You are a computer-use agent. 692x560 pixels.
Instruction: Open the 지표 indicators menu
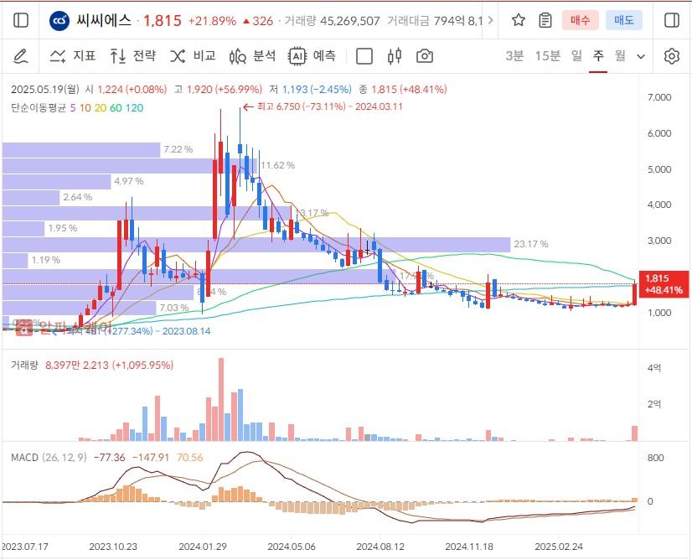pyautogui.click(x=73, y=56)
